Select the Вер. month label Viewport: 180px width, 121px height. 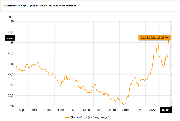point(100,110)
